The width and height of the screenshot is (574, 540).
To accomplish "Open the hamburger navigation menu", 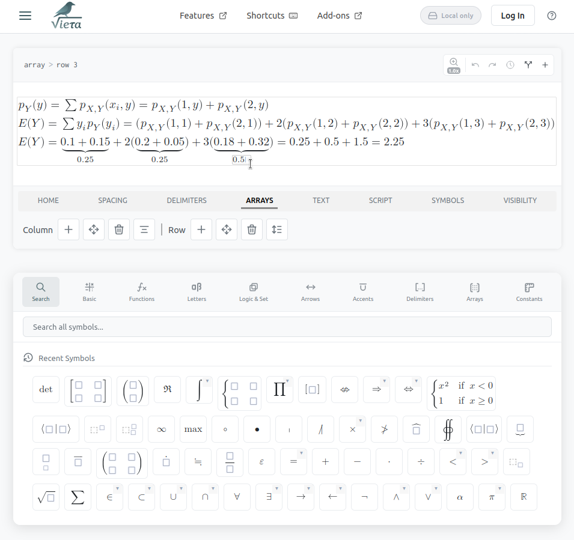I will 25,16.
